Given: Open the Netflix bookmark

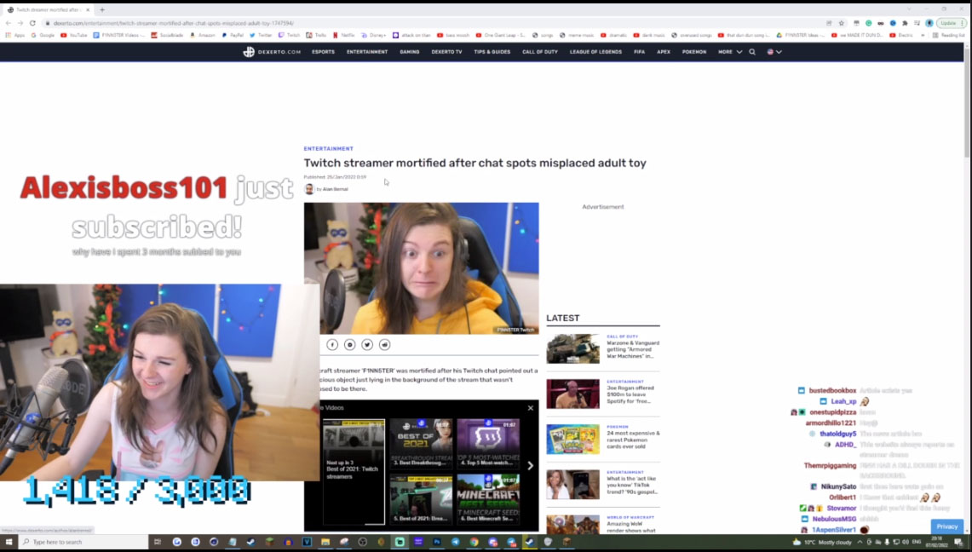Looking at the screenshot, I should (x=343, y=35).
